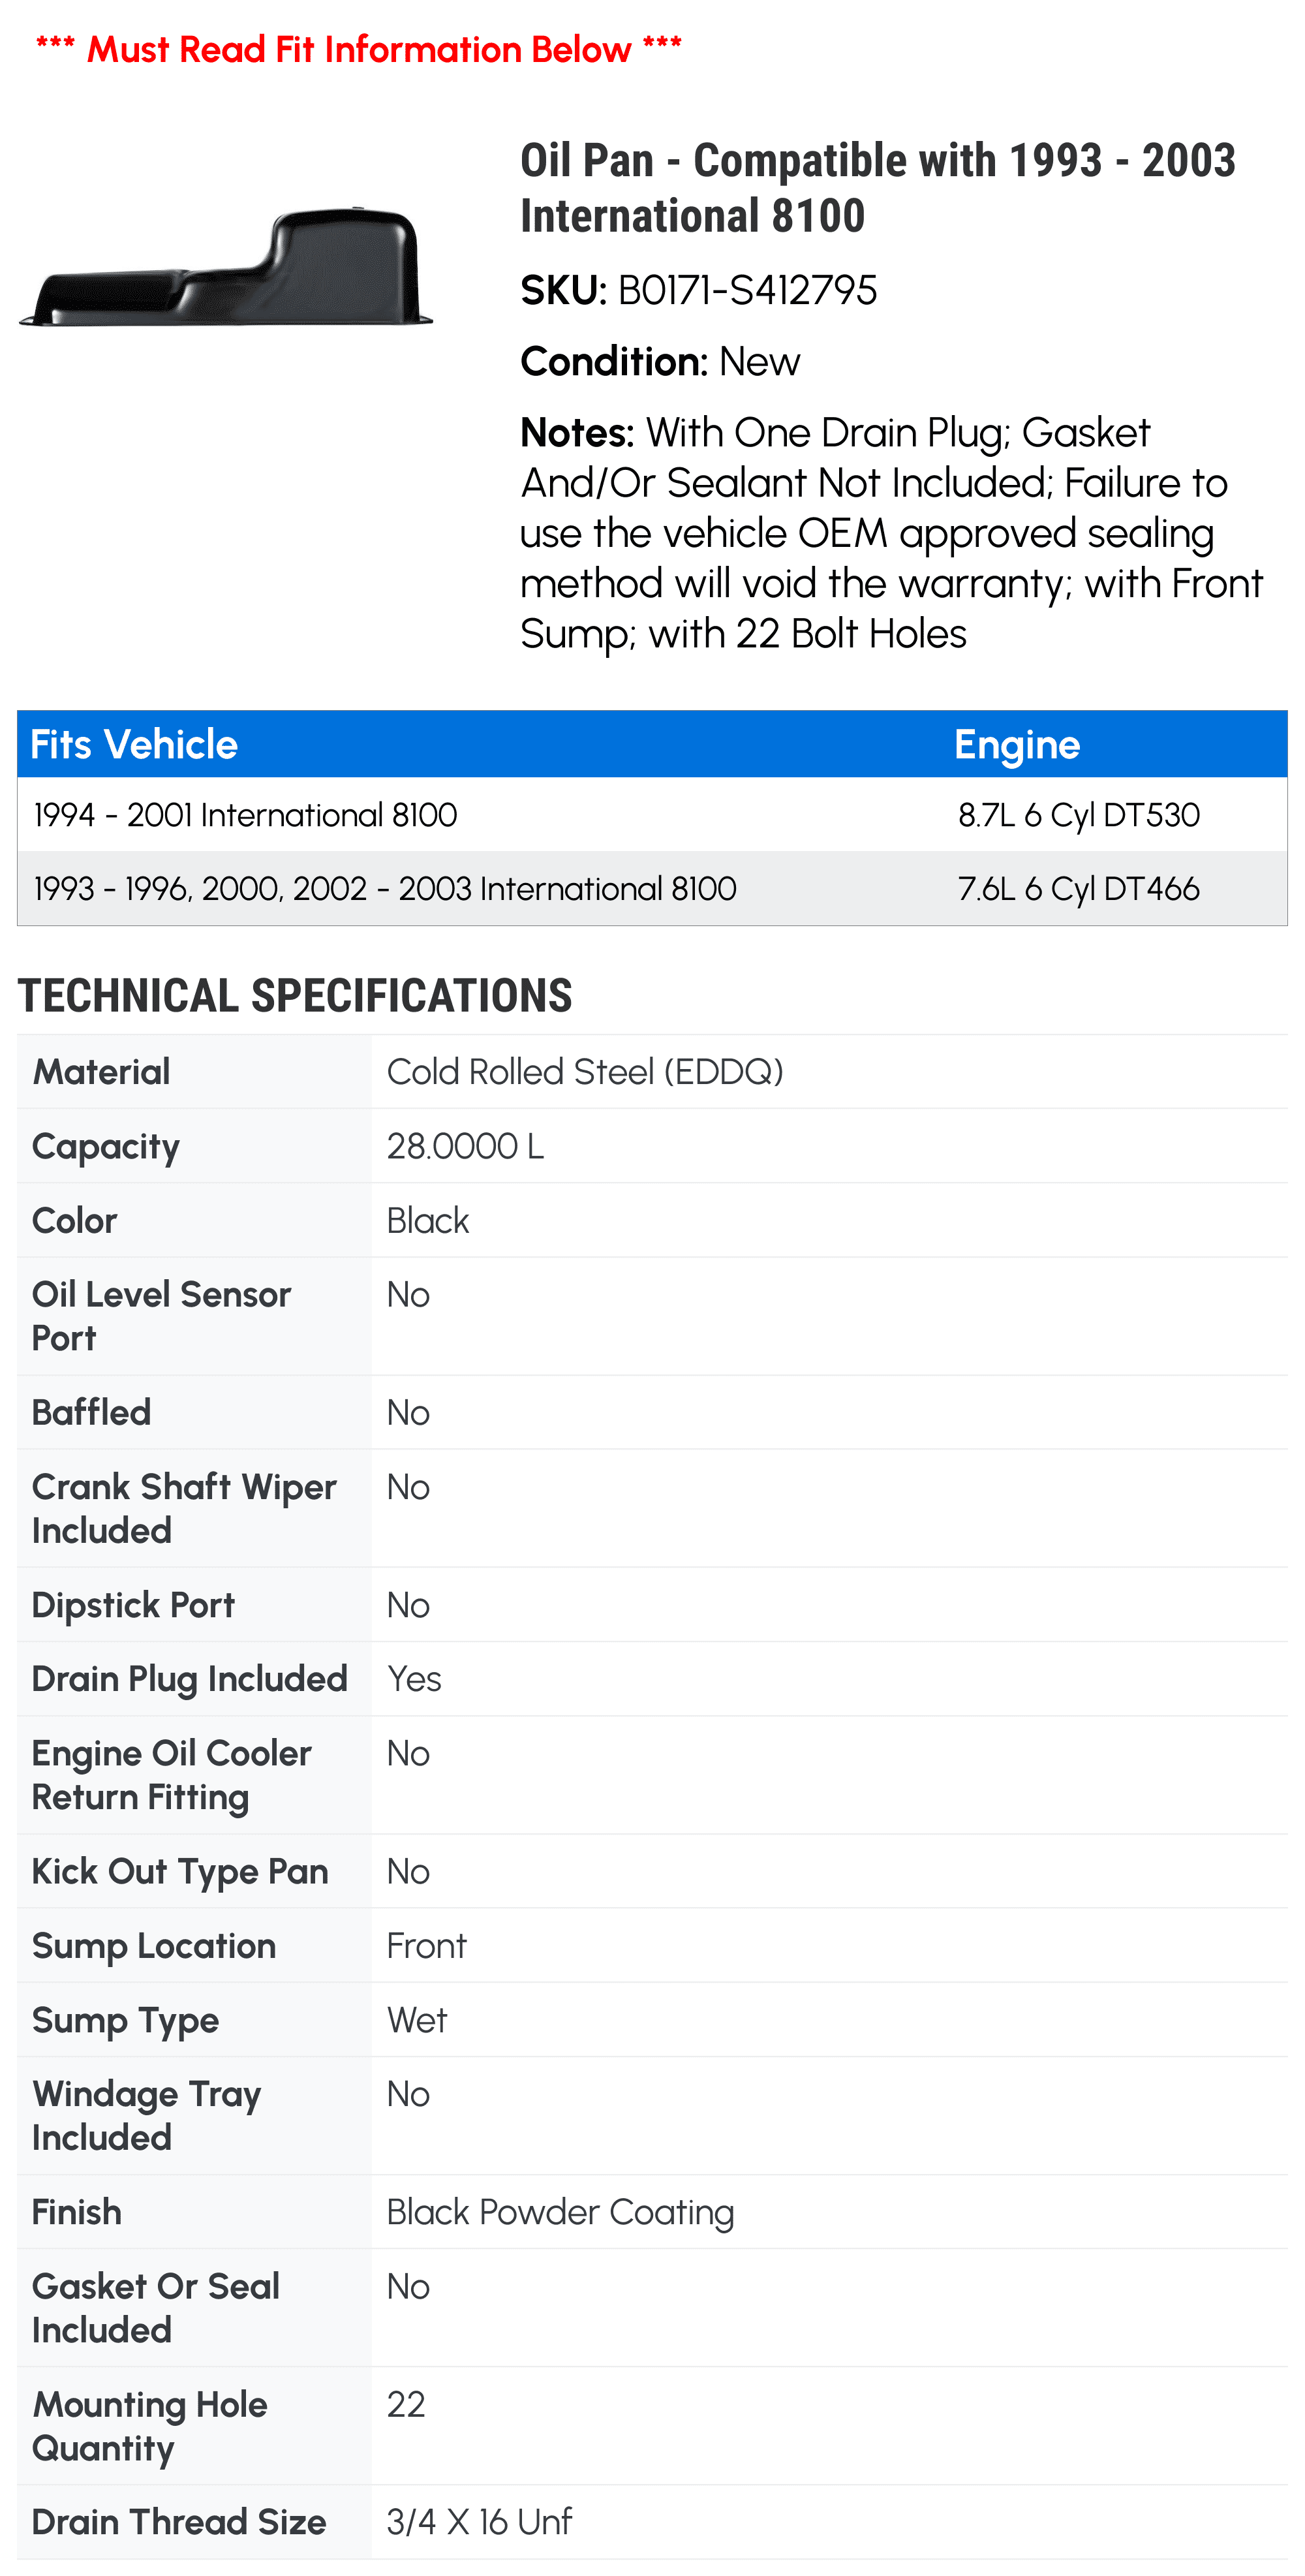Click the Mounting Hole Quantity label
Screen dimensions: 1305x2576
150,2425
